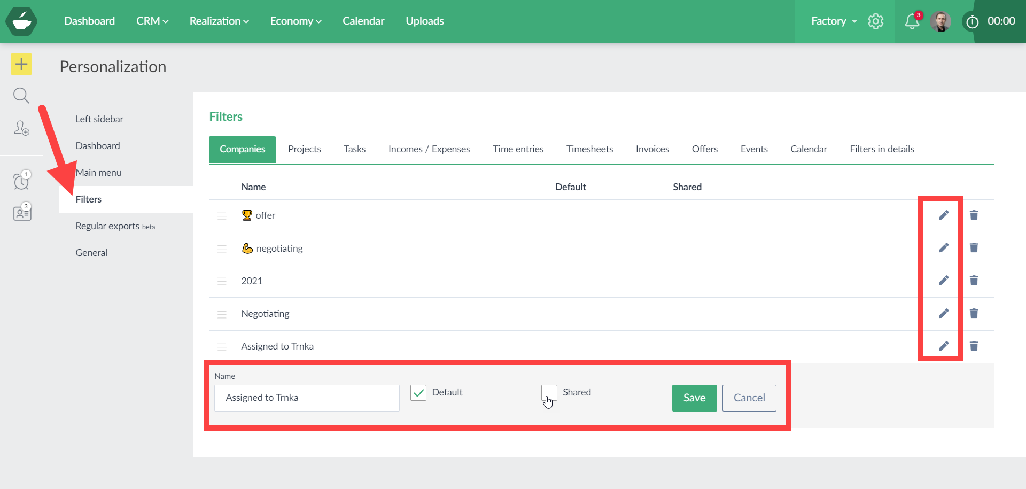Enable the Shared checkbox

pyautogui.click(x=549, y=393)
